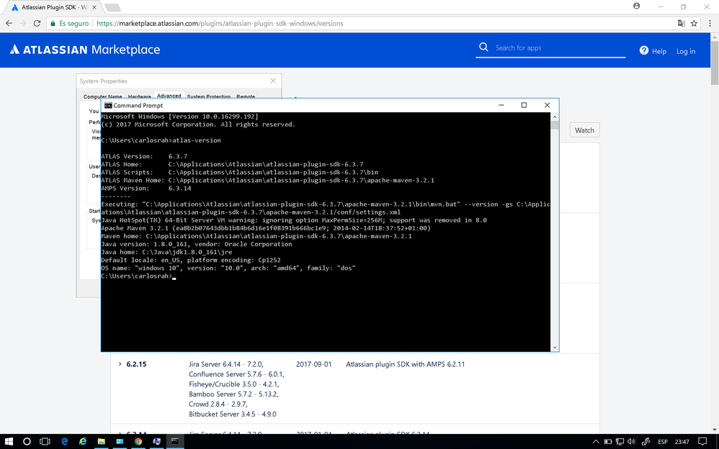Click the Jira Server 6.4.14 - 7.2.0 compatibility text
Viewport: 719px width, 449px height.
click(x=226, y=364)
